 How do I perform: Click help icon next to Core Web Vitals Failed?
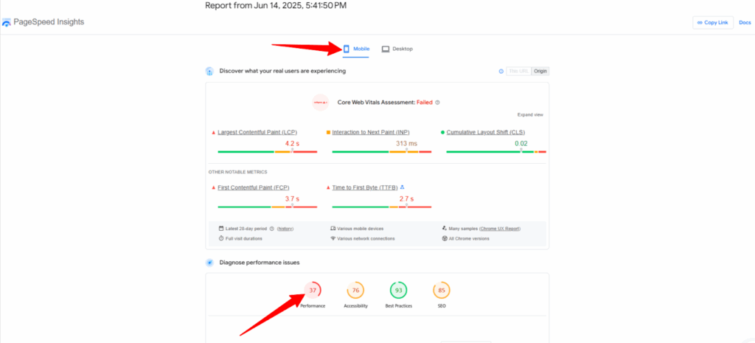point(438,103)
